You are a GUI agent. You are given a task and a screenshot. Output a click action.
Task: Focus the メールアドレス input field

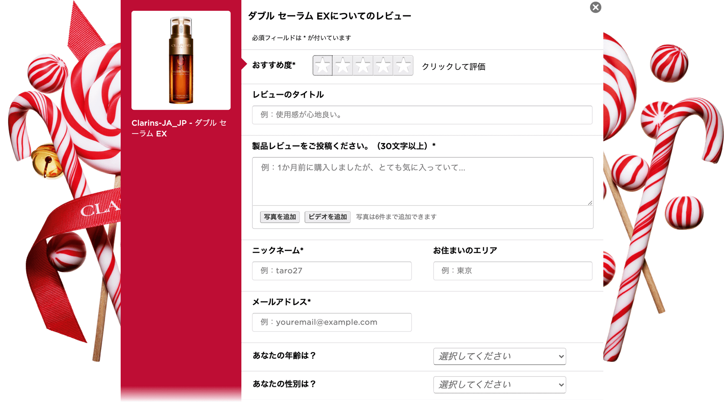click(332, 322)
